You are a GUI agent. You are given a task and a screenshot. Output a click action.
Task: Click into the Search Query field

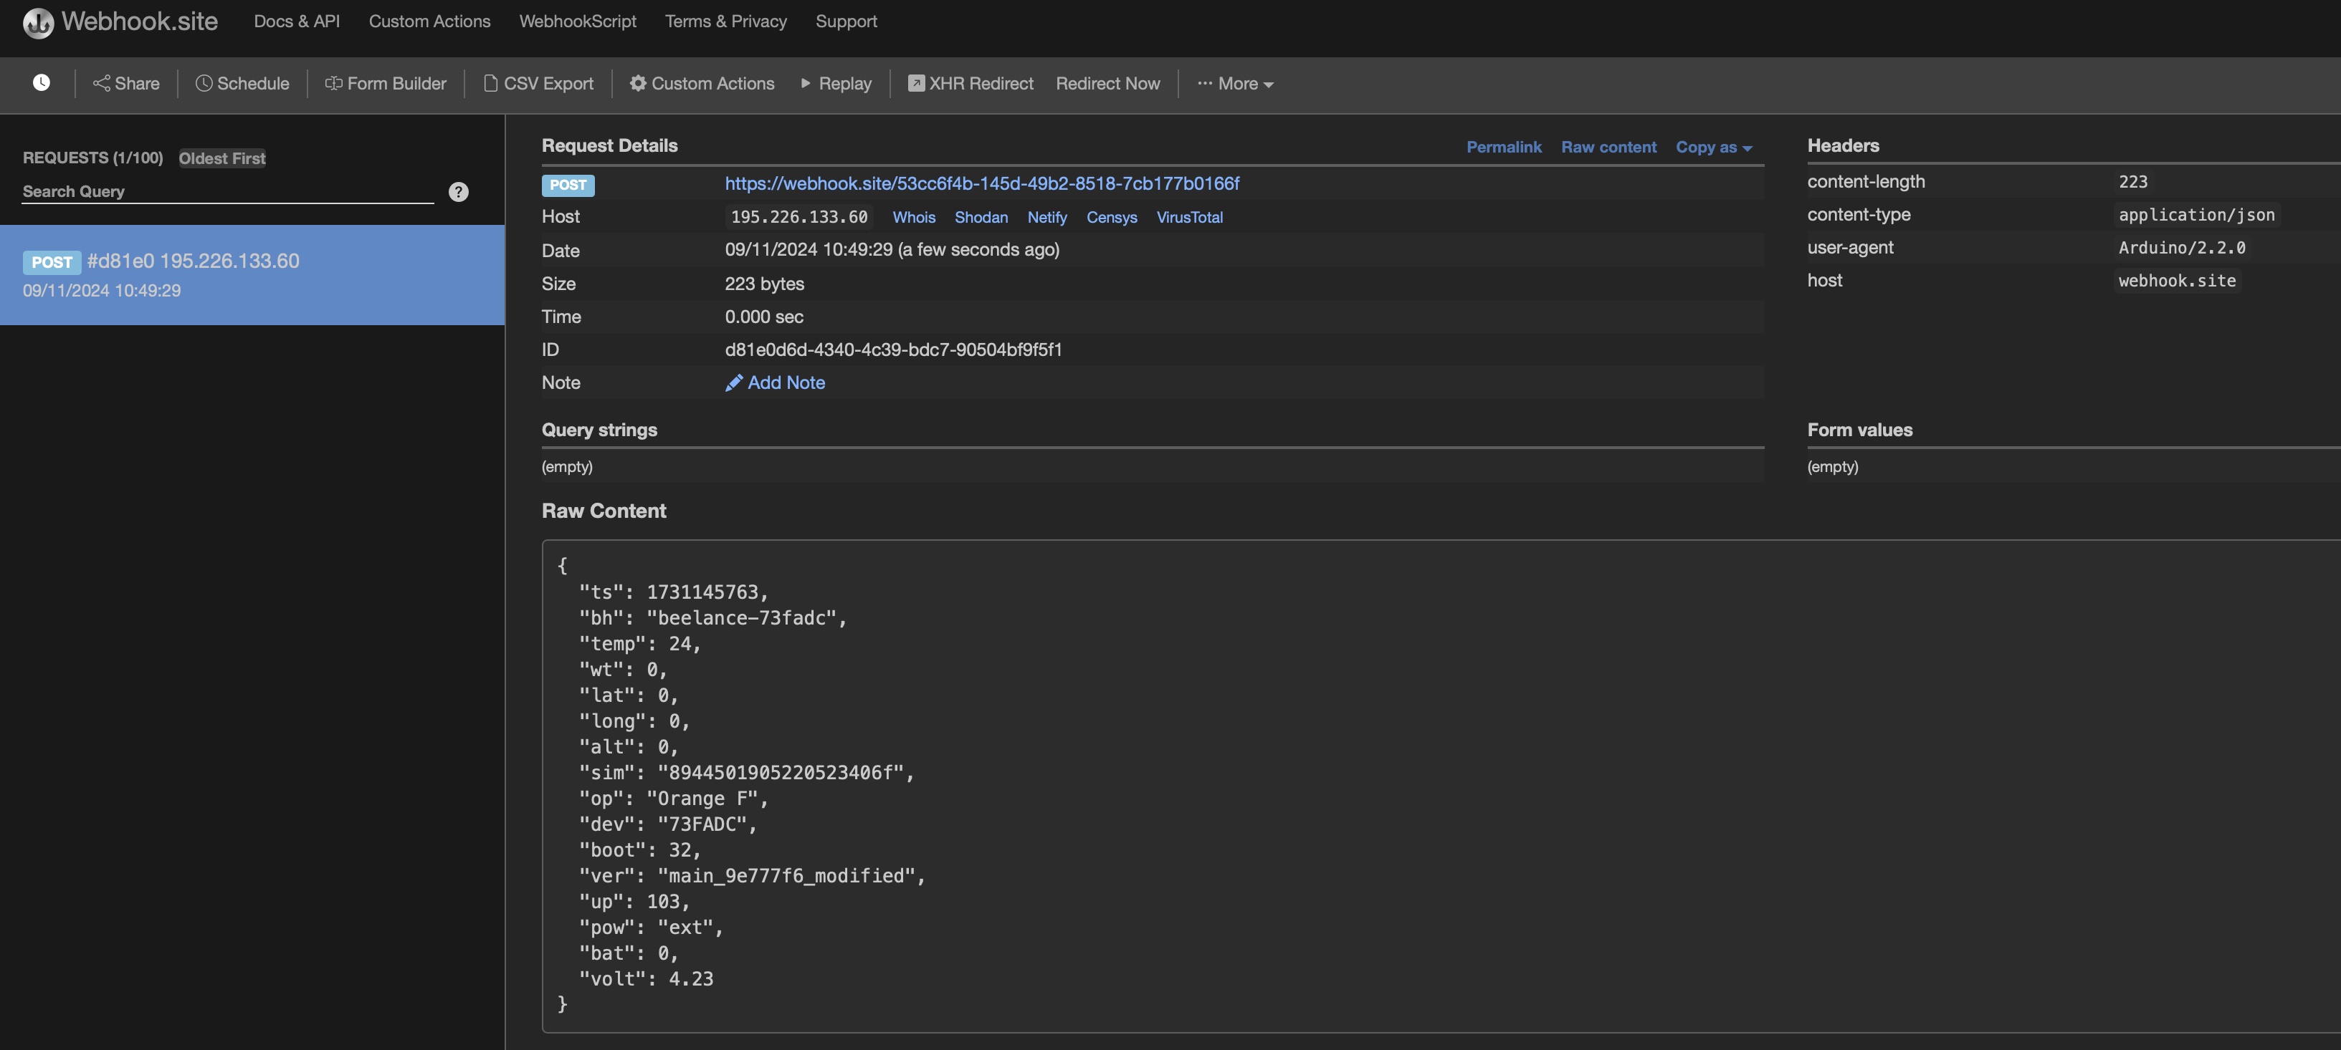click(227, 191)
